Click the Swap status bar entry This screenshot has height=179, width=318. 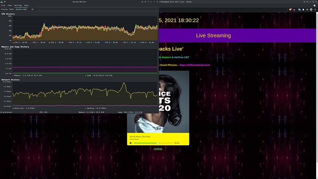(x=130, y=112)
